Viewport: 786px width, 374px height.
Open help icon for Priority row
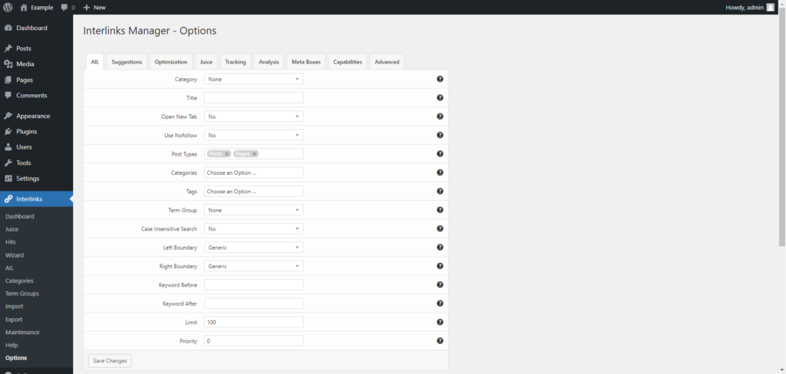[440, 340]
